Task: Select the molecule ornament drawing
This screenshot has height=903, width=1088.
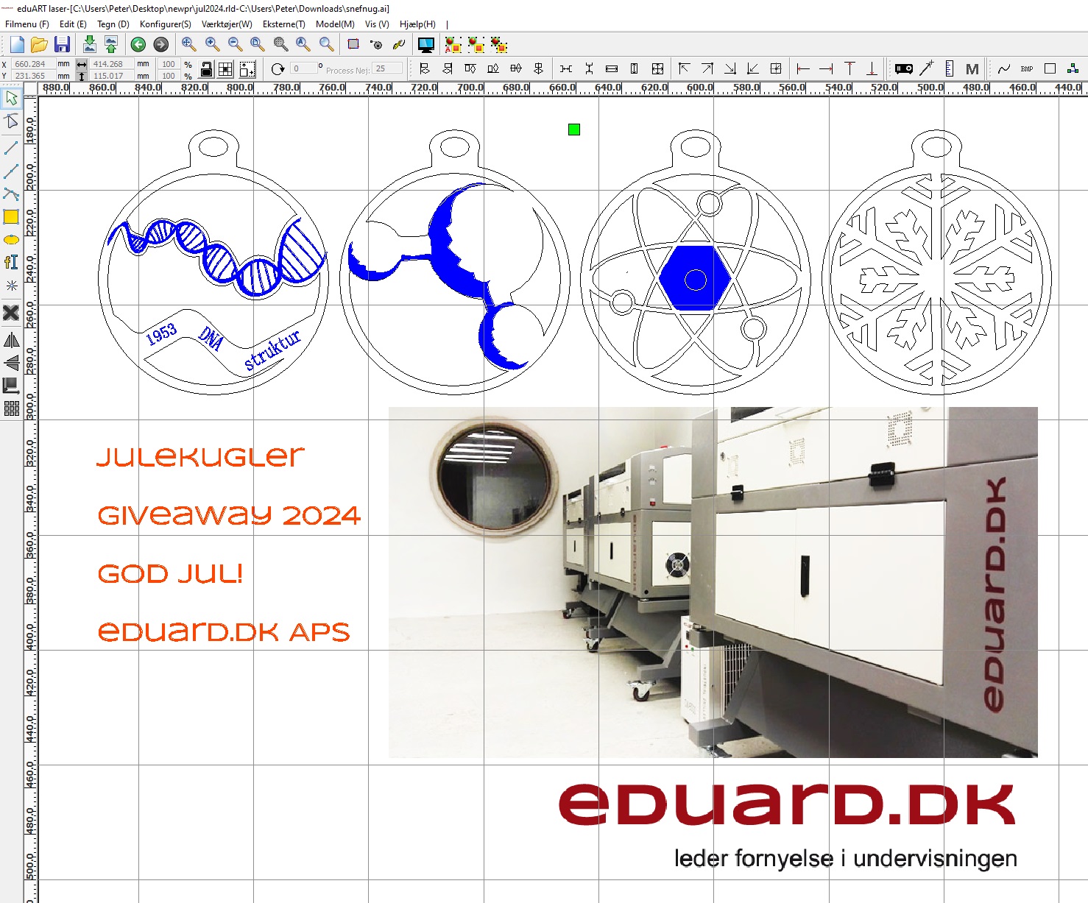Action: [455, 263]
